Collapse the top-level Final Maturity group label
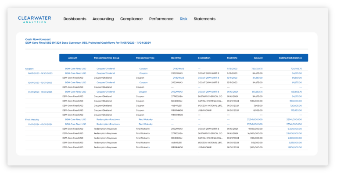Screen dimensions: 337x174 (32, 120)
